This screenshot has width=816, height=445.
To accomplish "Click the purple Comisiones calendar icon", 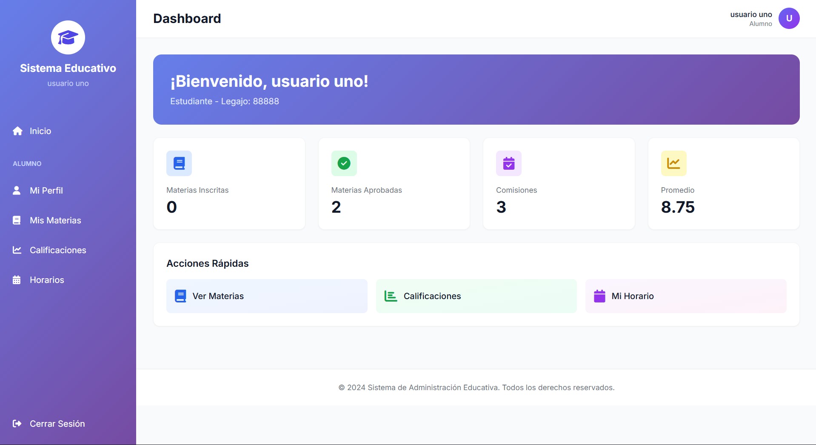I will point(508,163).
